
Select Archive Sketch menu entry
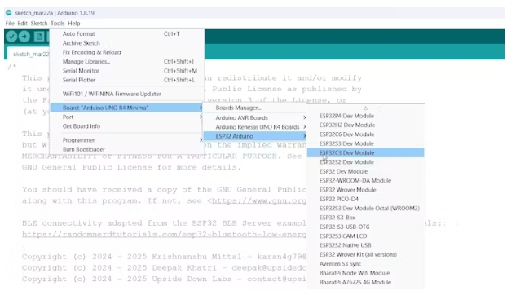coord(127,43)
